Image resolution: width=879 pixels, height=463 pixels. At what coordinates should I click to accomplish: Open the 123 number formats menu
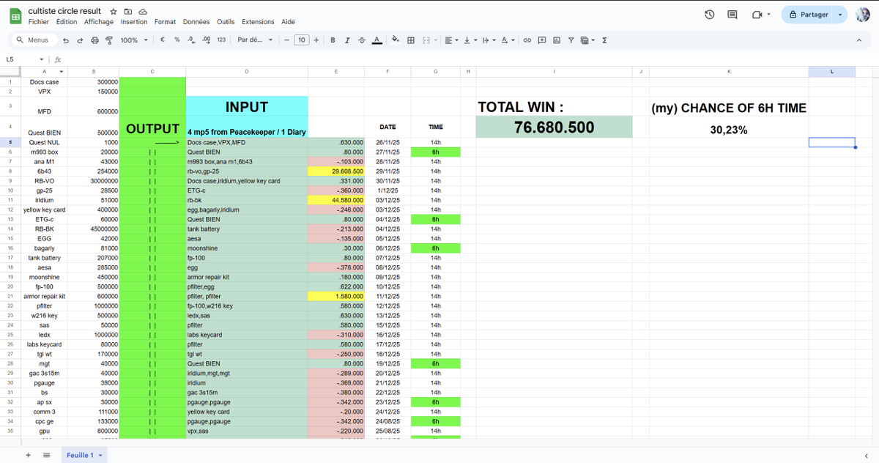click(x=221, y=40)
